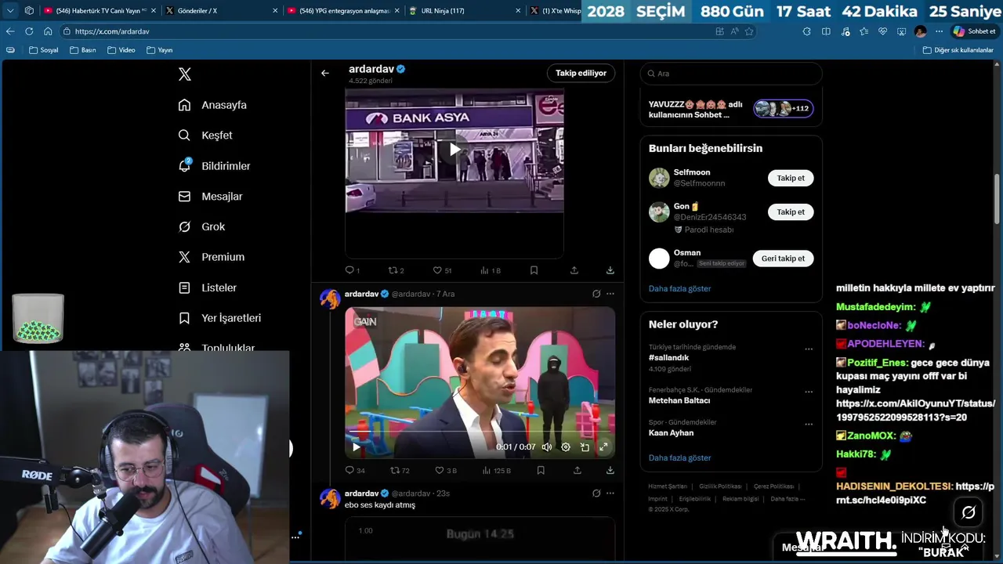Open Premium in the sidebar
Image resolution: width=1003 pixels, height=564 pixels.
click(212, 257)
